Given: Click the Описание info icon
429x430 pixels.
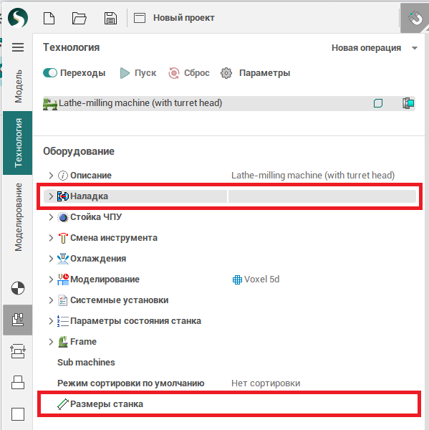Looking at the screenshot, I should click(x=63, y=176).
